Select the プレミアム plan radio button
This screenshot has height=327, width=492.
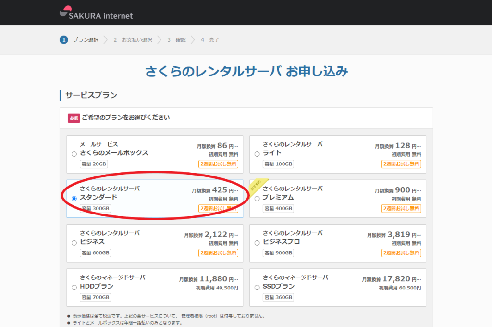(257, 199)
